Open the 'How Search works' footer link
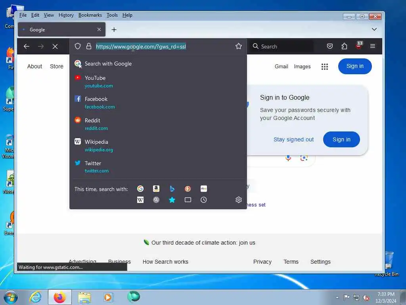406x305 pixels. [x=165, y=262]
